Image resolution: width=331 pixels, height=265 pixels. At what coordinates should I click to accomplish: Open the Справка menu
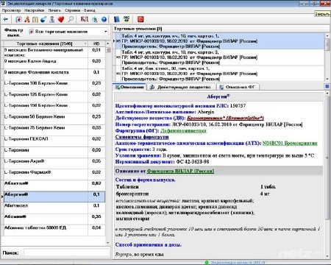tap(73, 10)
